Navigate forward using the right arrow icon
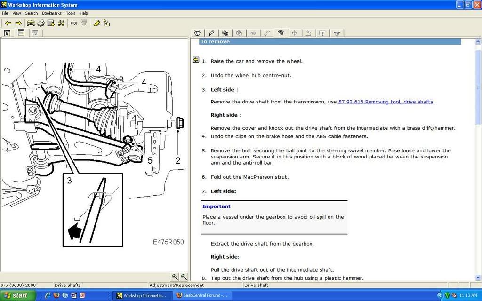Viewport: 482px width, 301px height. coord(19,23)
